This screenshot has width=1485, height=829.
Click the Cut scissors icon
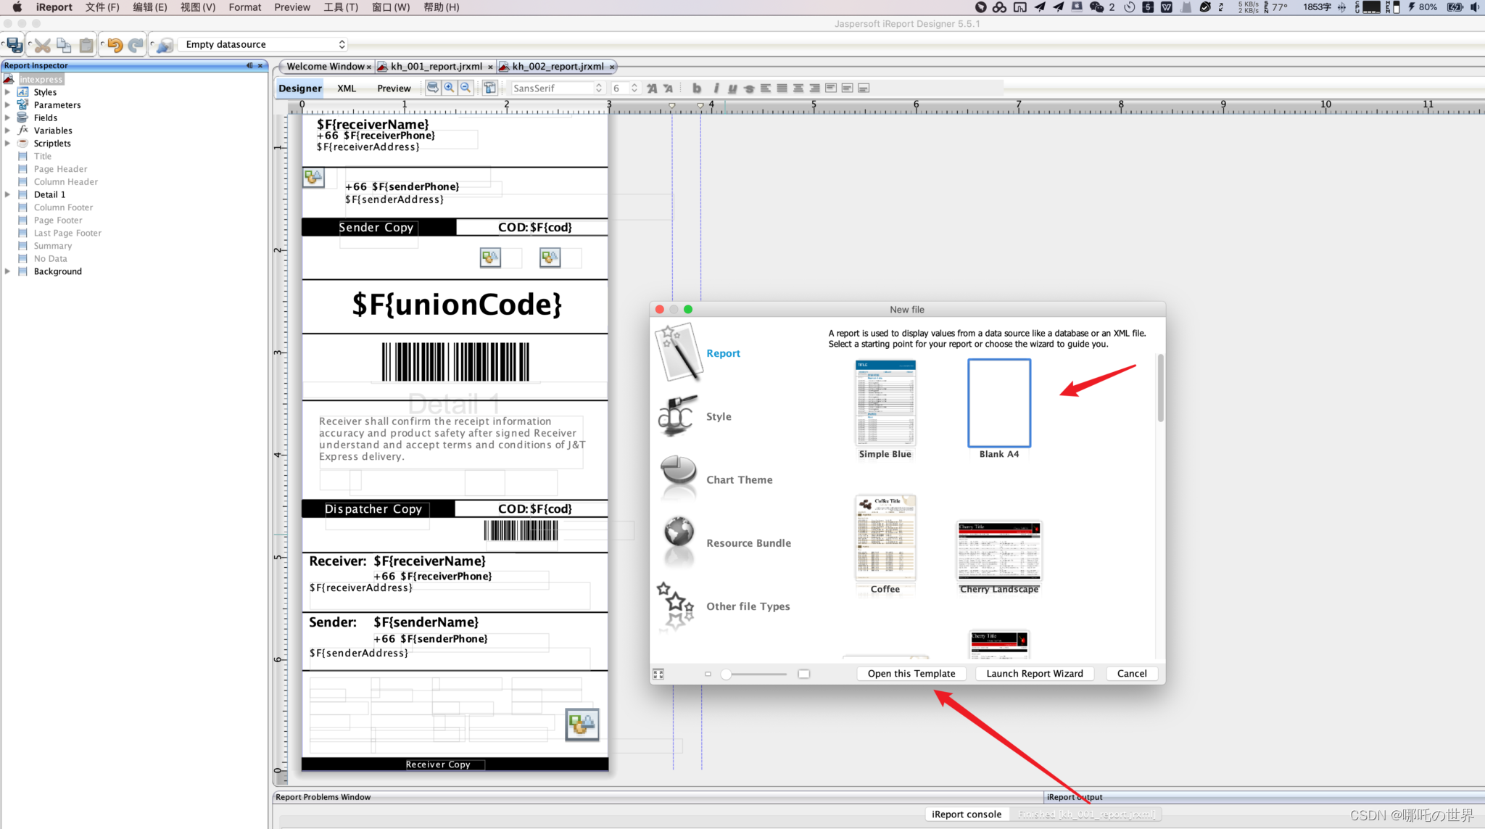43,45
